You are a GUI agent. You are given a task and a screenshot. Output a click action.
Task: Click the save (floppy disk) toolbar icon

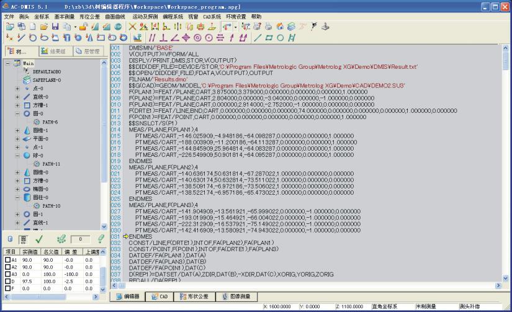55,27
